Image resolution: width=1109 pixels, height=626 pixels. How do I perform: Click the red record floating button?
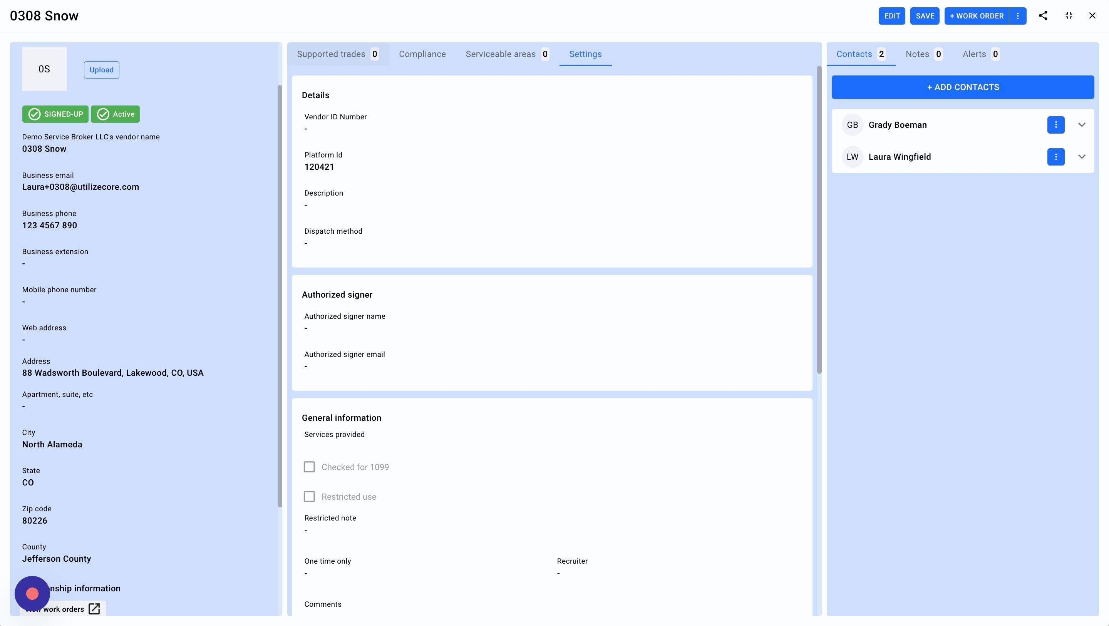pos(32,594)
